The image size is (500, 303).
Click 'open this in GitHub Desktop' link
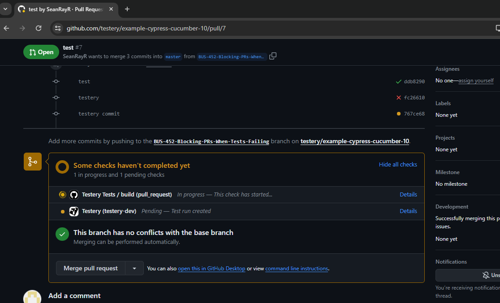tap(211, 269)
